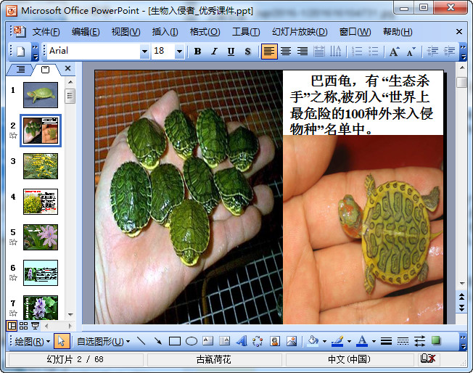Start slide show from view buttons
Screen dimensions: 473x373
tap(36, 326)
